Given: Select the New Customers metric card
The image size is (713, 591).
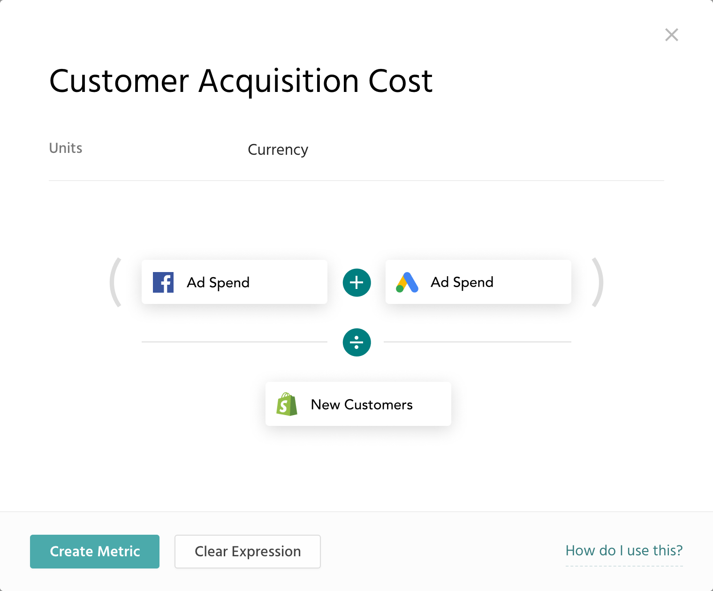Looking at the screenshot, I should click(358, 404).
